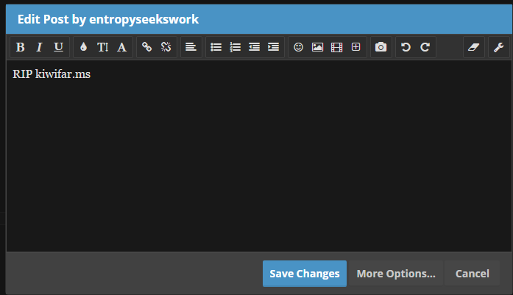Screen dimensions: 513x295
Task: Indent the current paragraph
Action: coord(274,47)
